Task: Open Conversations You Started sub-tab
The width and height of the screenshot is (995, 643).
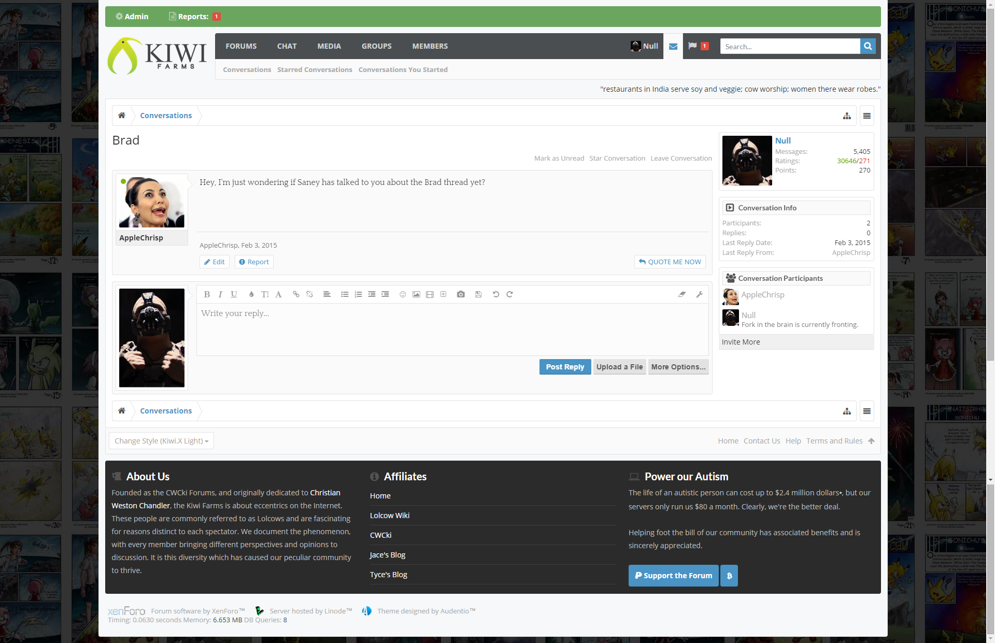Action: pos(403,70)
